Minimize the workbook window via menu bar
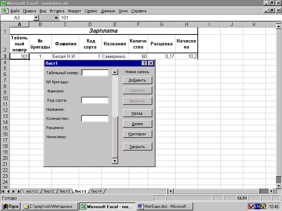This screenshot has width=282, height=211. [x=266, y=11]
